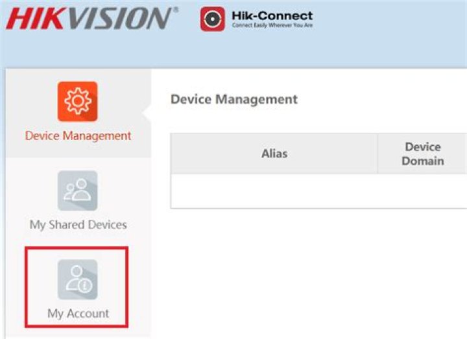Click empty blue header area right of Hik-Connect
The image size is (467, 339).
click(389, 32)
